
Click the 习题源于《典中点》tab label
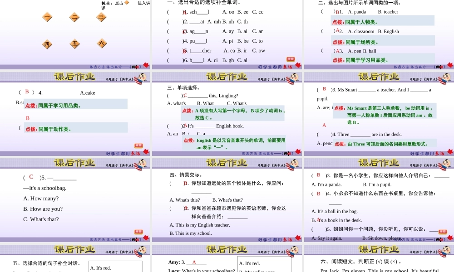coord(271,78)
